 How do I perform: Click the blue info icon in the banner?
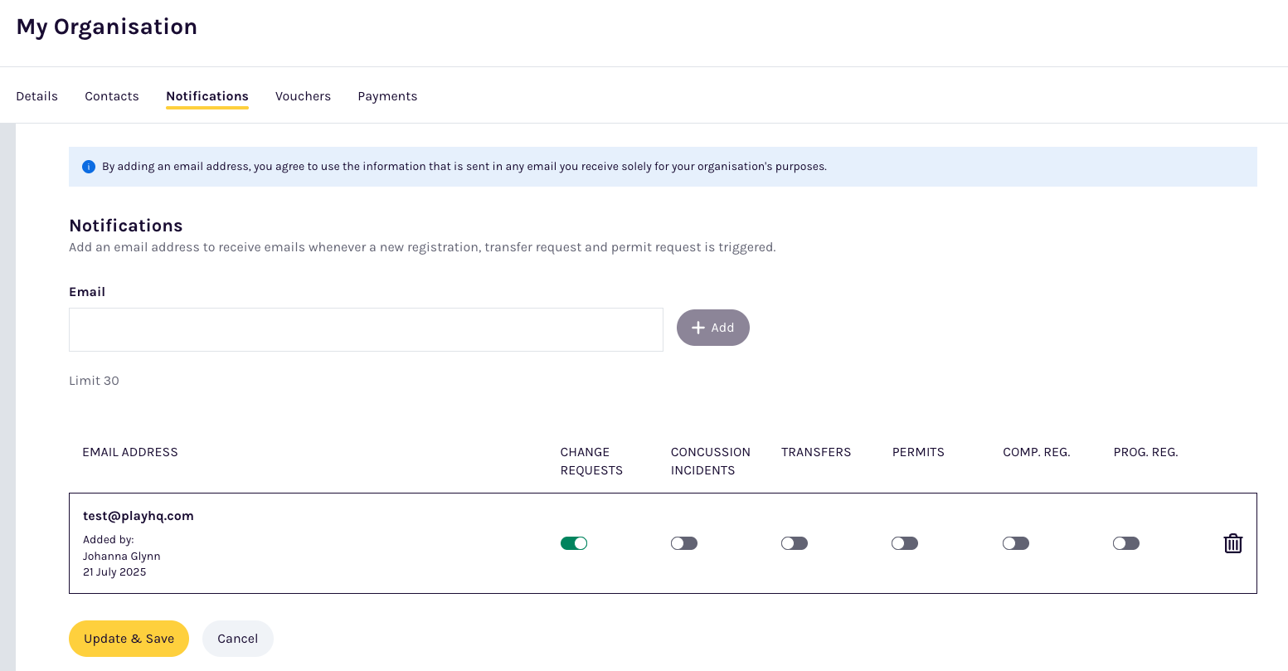pyautogui.click(x=89, y=167)
